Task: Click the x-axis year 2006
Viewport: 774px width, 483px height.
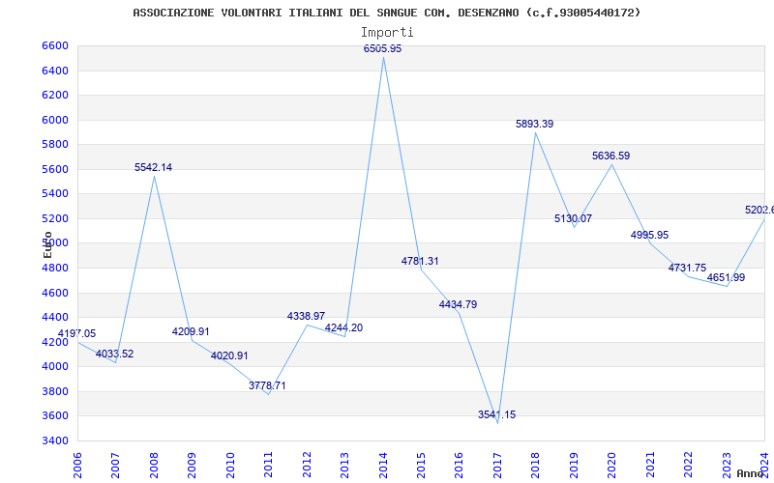Action: pyautogui.click(x=77, y=466)
